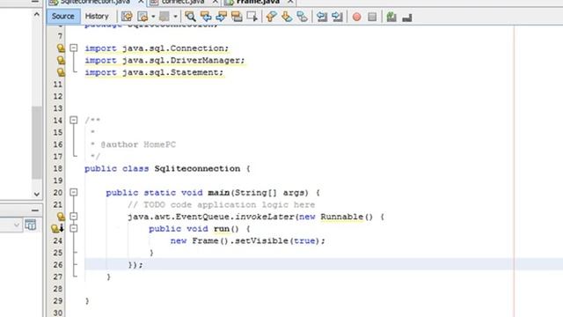This screenshot has height=317, width=563.
Task: Click the greyed navigate Forward icon
Action: tap(165, 17)
